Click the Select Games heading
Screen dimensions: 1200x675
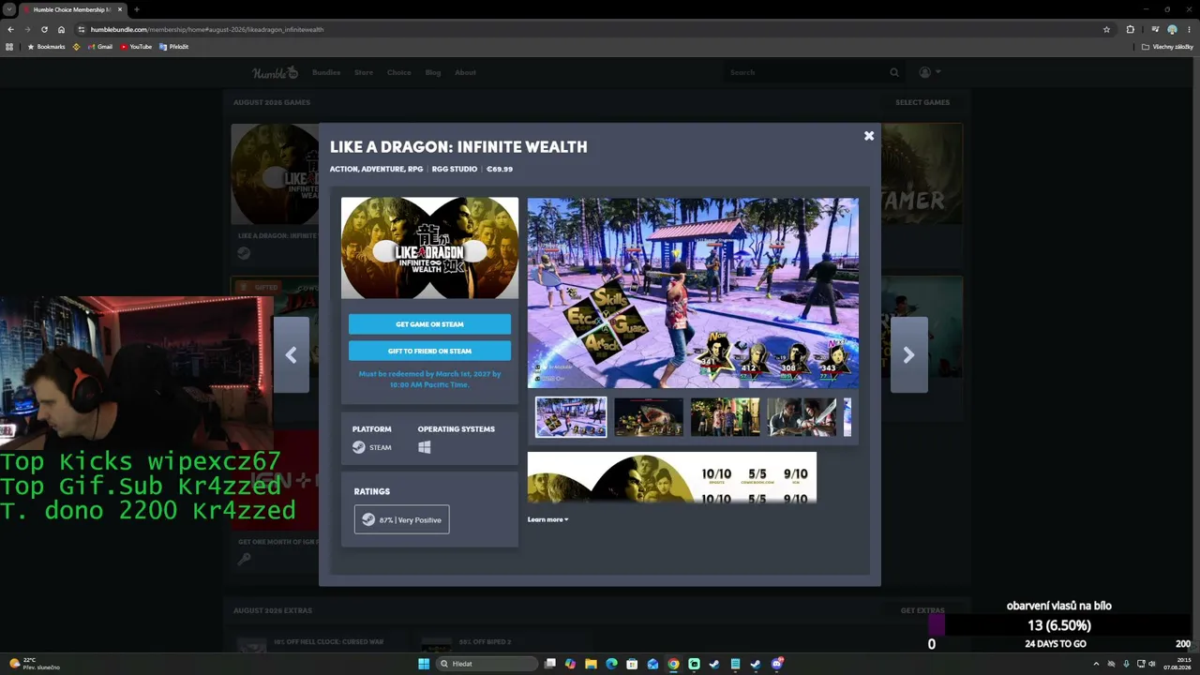pyautogui.click(x=922, y=102)
